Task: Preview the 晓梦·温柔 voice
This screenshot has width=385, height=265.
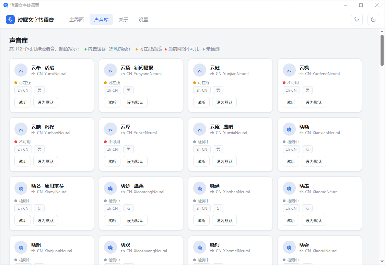Action: [x=112, y=220]
